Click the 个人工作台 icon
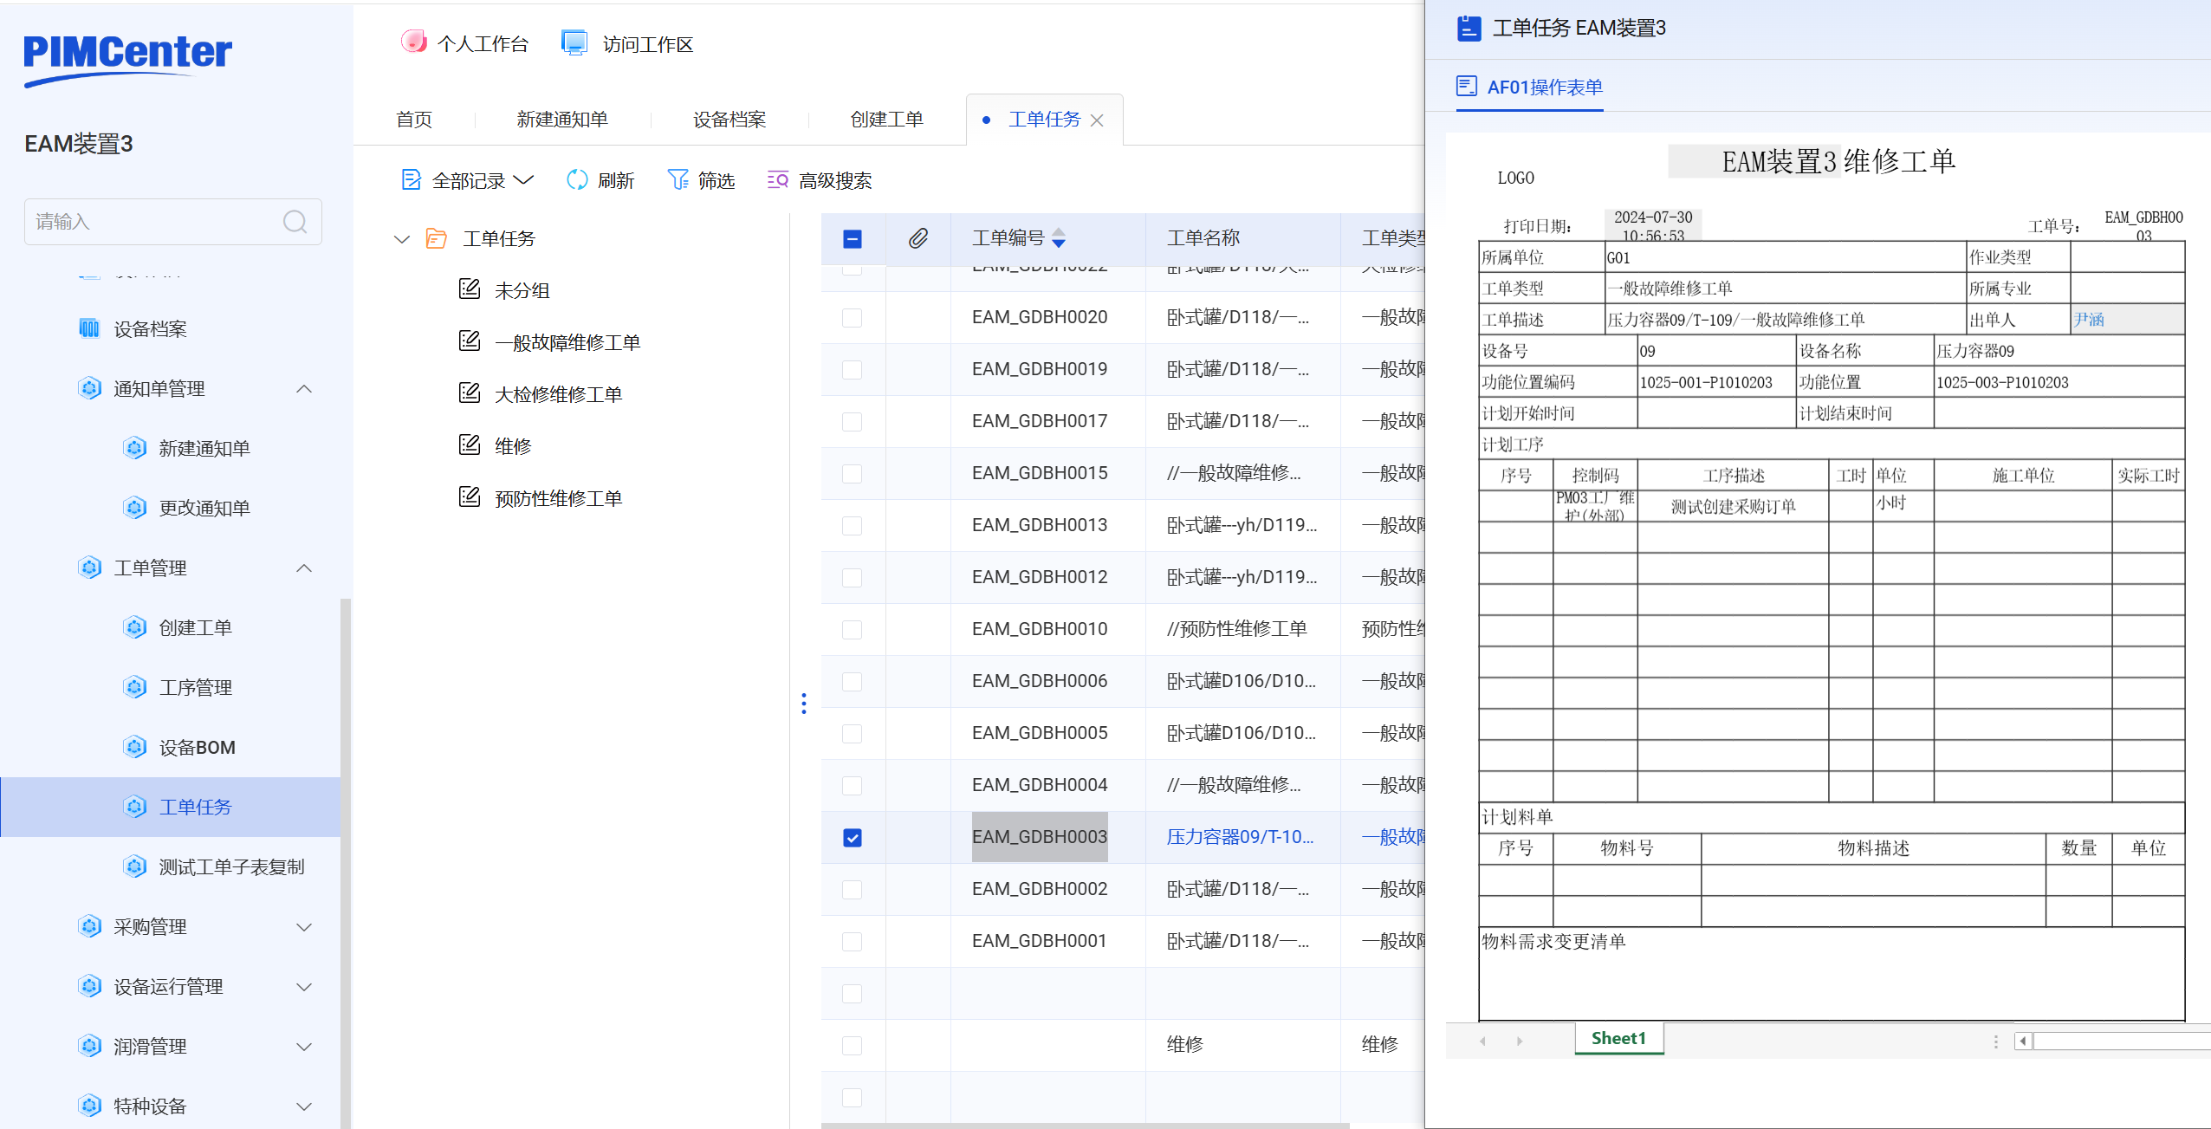 tap(414, 42)
